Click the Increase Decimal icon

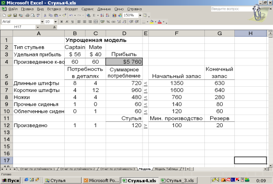[x=119, y=22]
